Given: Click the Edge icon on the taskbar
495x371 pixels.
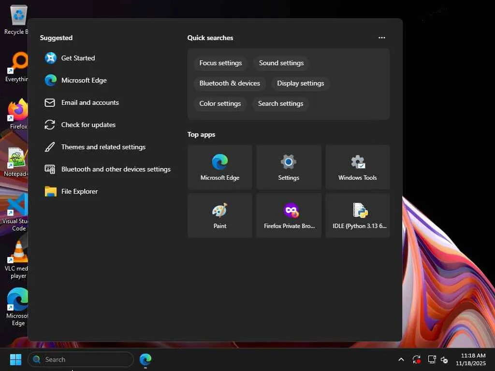Looking at the screenshot, I should click(146, 359).
